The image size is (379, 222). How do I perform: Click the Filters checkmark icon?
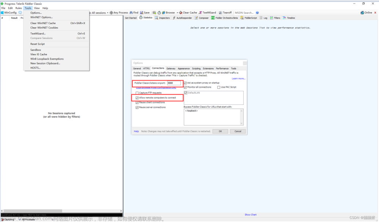pos(271,18)
